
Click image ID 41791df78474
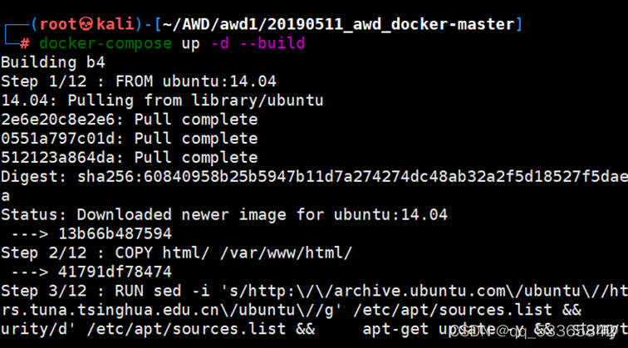115,272
